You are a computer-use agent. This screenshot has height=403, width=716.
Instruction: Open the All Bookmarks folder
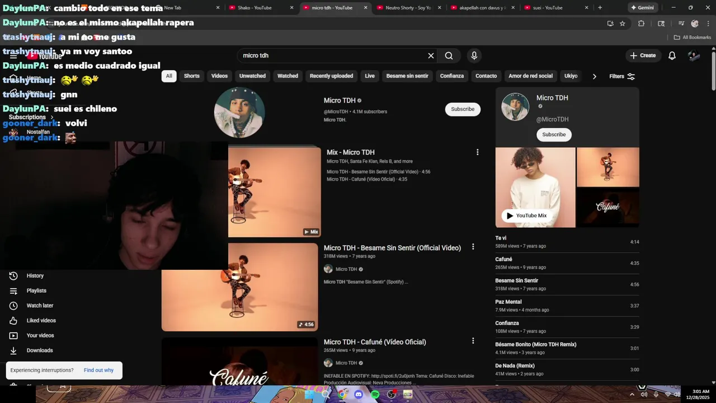tap(693, 38)
